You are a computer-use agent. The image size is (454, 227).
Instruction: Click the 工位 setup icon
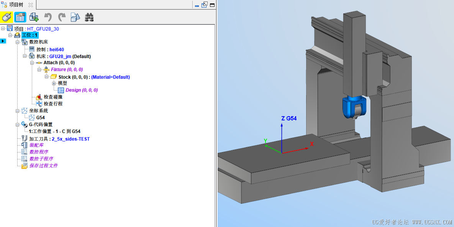click(x=17, y=35)
